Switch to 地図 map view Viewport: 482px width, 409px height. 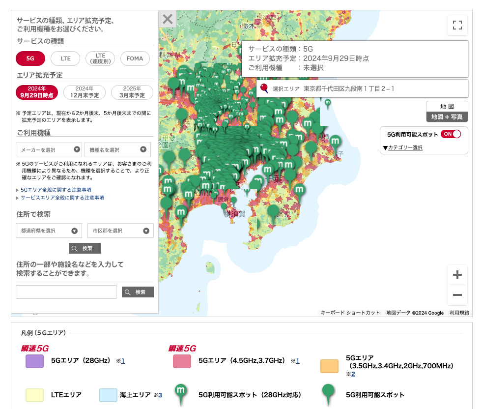(447, 106)
